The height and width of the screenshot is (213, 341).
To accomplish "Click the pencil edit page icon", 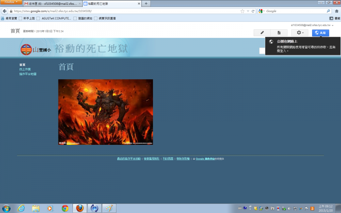I will pos(262,33).
